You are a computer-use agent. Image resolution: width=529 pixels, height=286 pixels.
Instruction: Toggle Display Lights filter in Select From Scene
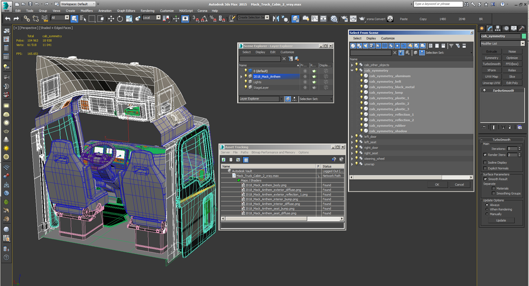[366, 46]
